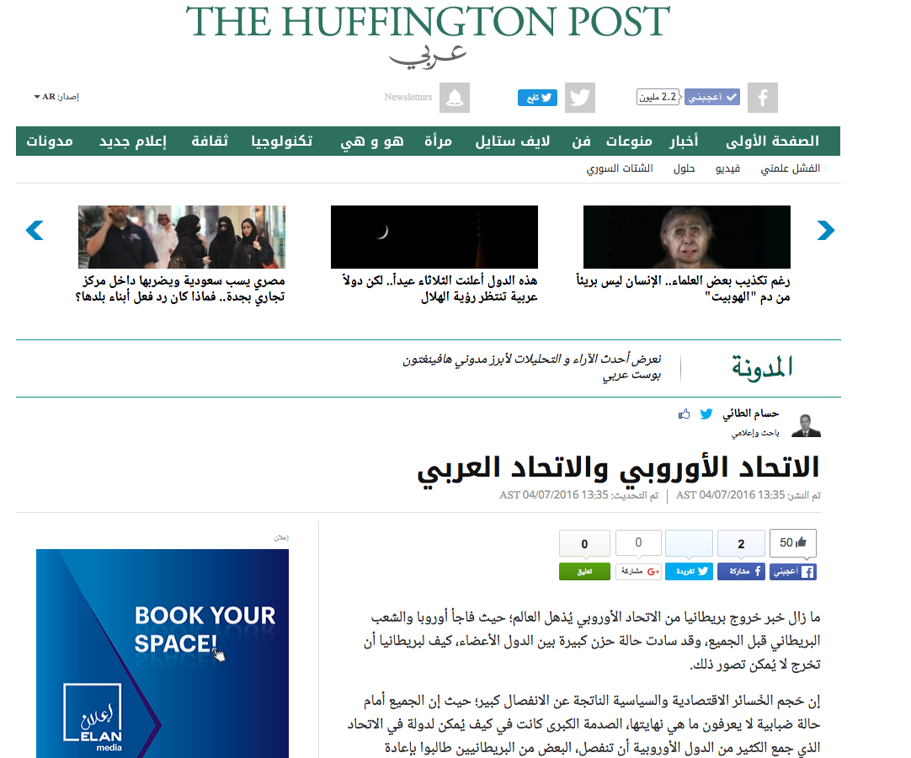911x758 pixels.
Task: Open the تكنولوجيا technology section
Action: (282, 141)
